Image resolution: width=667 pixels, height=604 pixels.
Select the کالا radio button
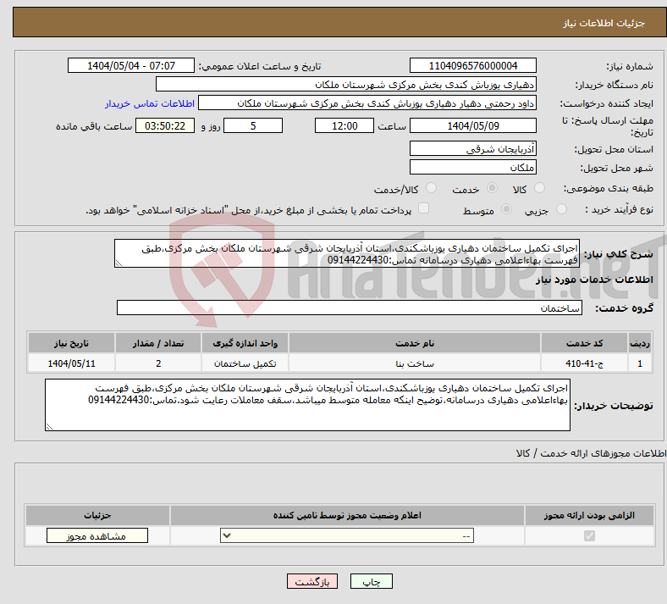539,188
